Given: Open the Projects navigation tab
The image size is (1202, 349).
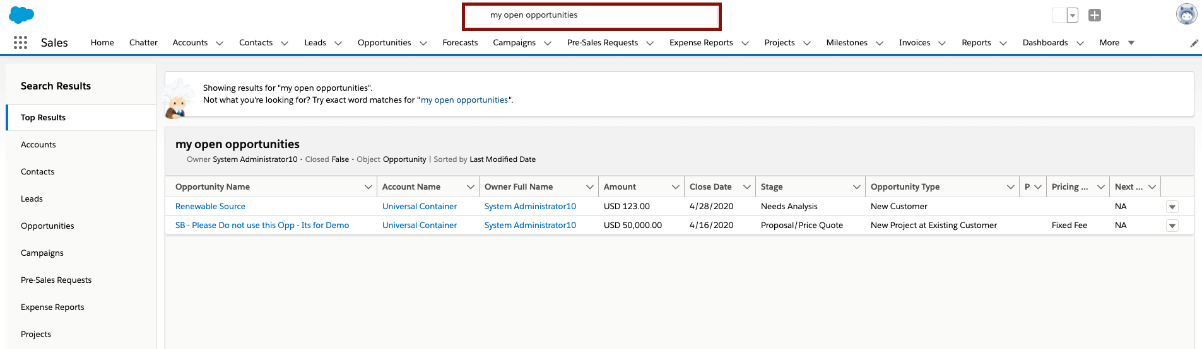Looking at the screenshot, I should tap(779, 43).
